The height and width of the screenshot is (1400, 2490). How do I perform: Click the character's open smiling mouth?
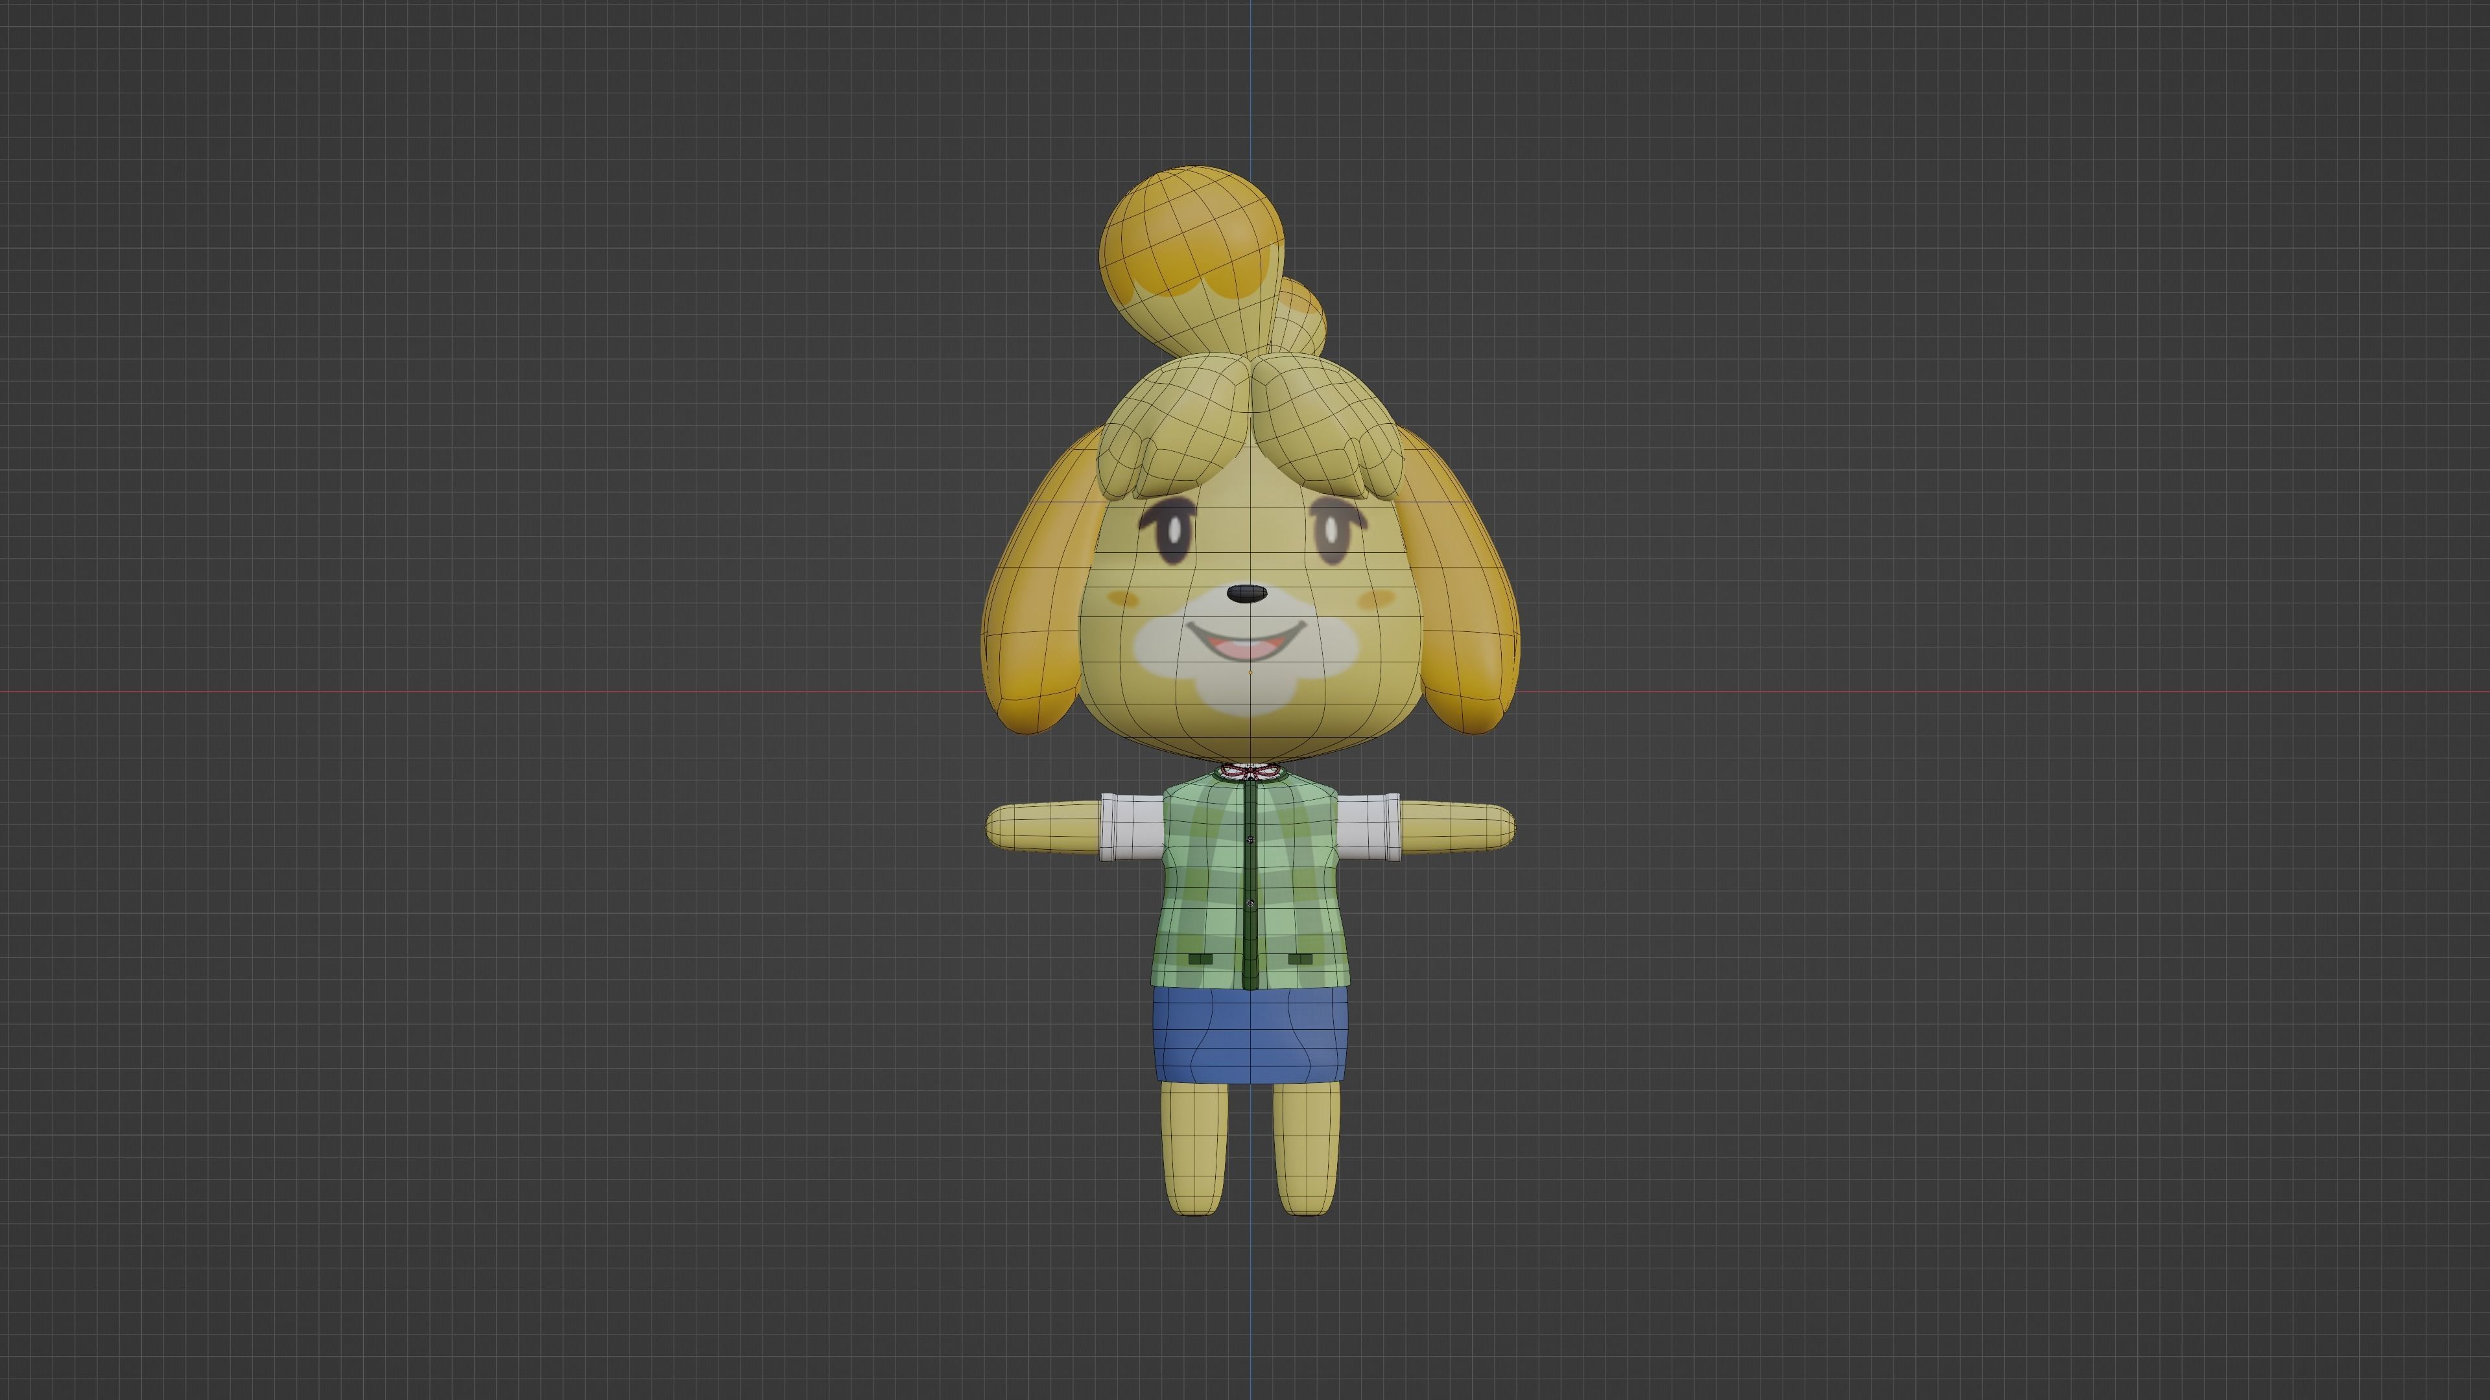click(x=1246, y=640)
